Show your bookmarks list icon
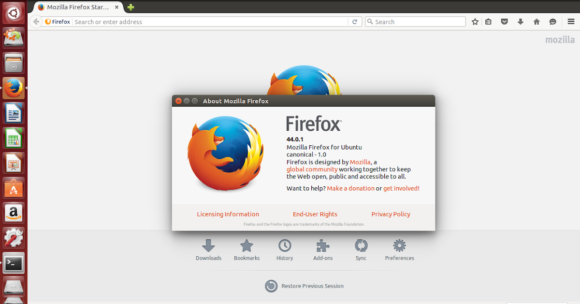 tap(488, 22)
